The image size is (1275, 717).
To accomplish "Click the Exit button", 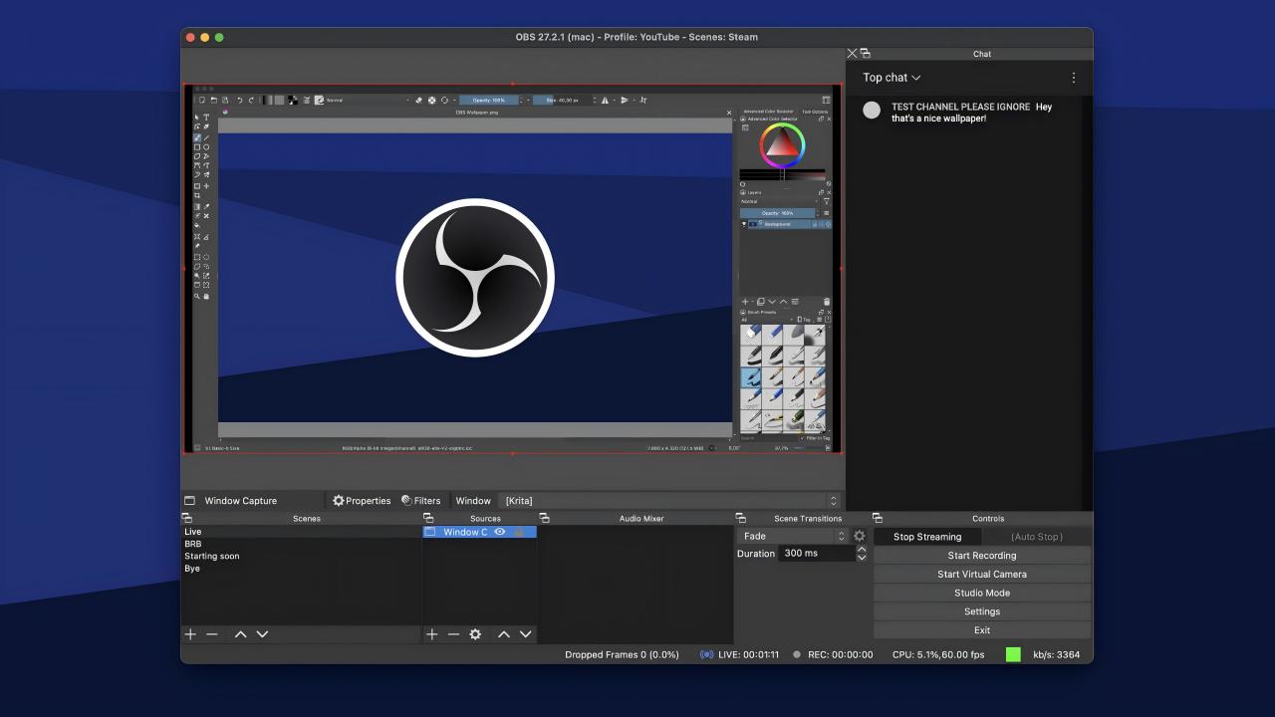I will coord(982,630).
